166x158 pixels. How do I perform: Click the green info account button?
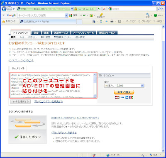(158, 15)
